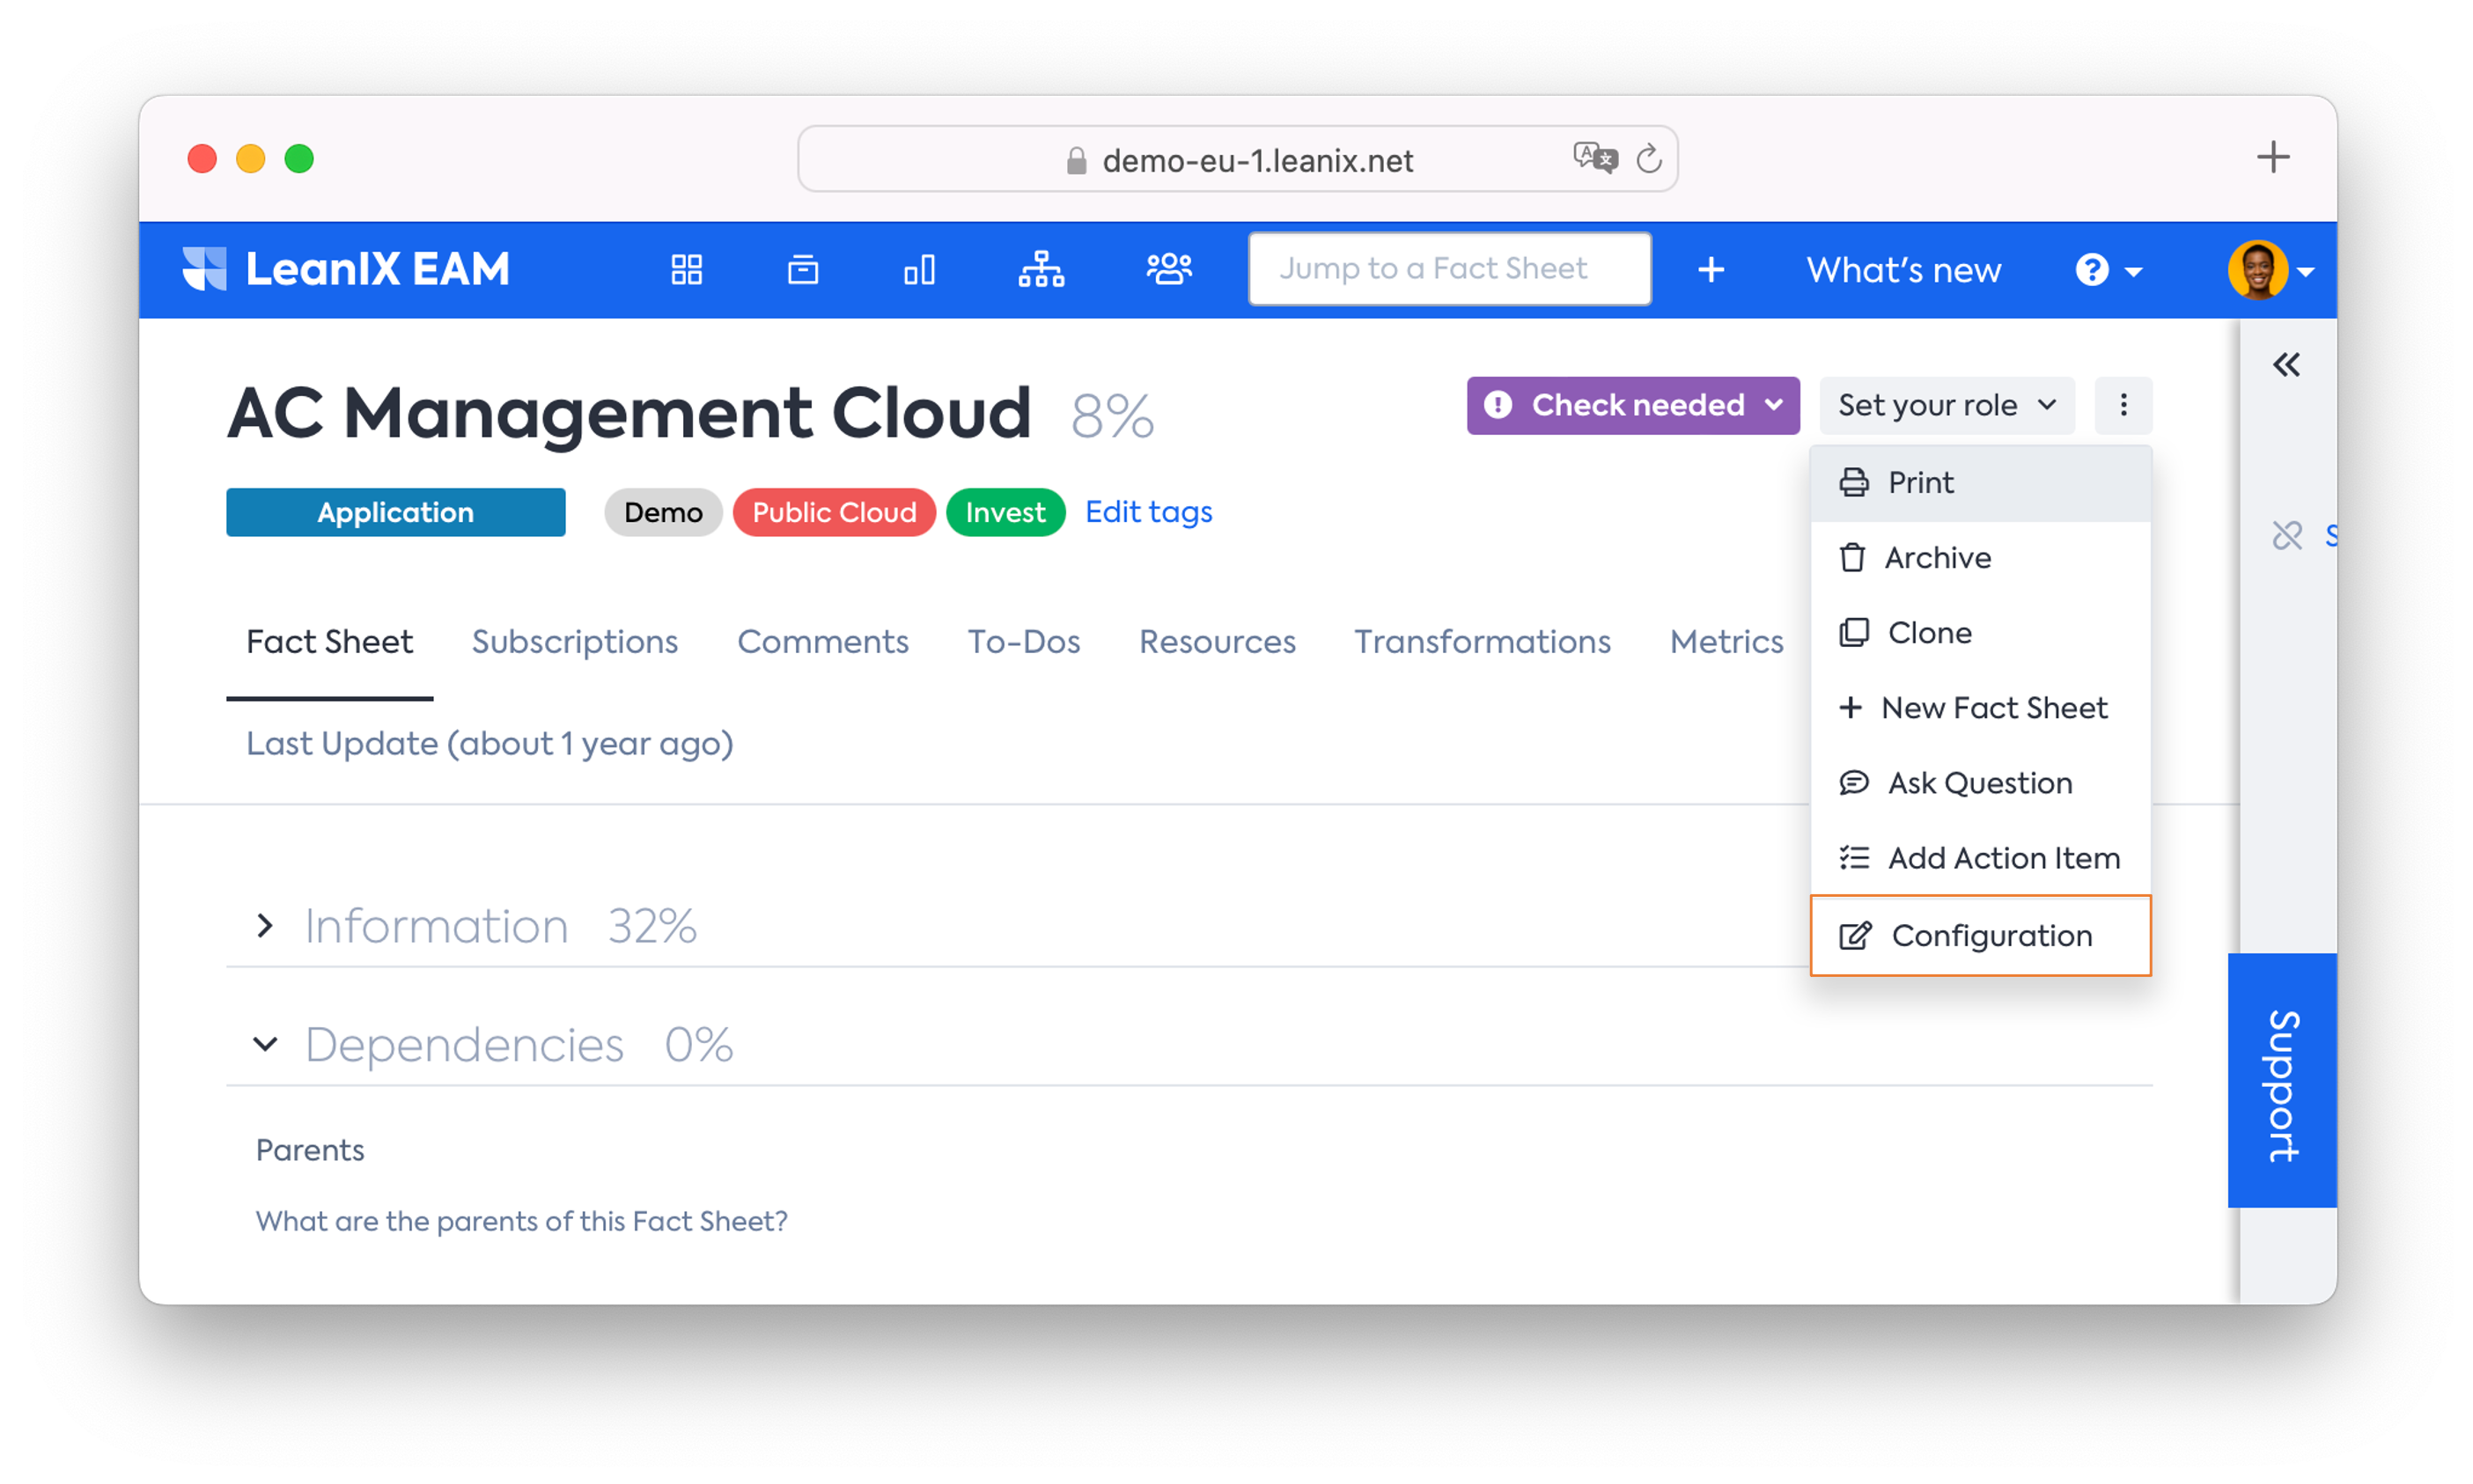Click the broken link icon in the side panel
This screenshot has height=1484, width=2473.
click(2286, 535)
